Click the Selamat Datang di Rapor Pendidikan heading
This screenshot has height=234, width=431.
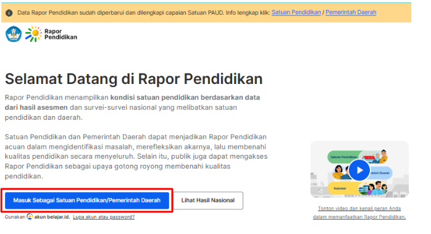(x=133, y=79)
